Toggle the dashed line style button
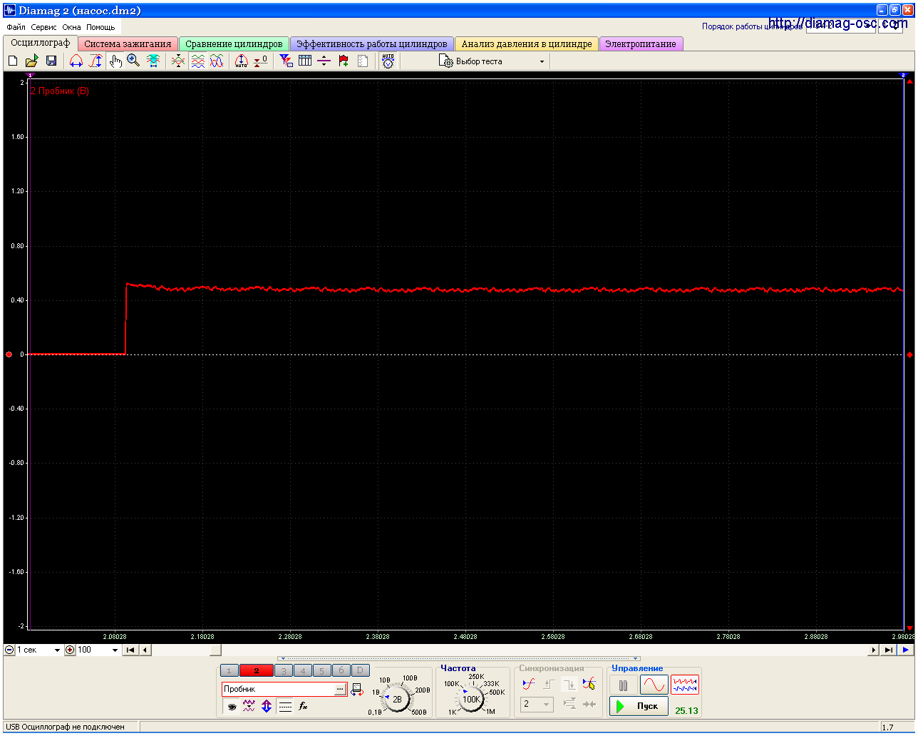 pyautogui.click(x=285, y=706)
